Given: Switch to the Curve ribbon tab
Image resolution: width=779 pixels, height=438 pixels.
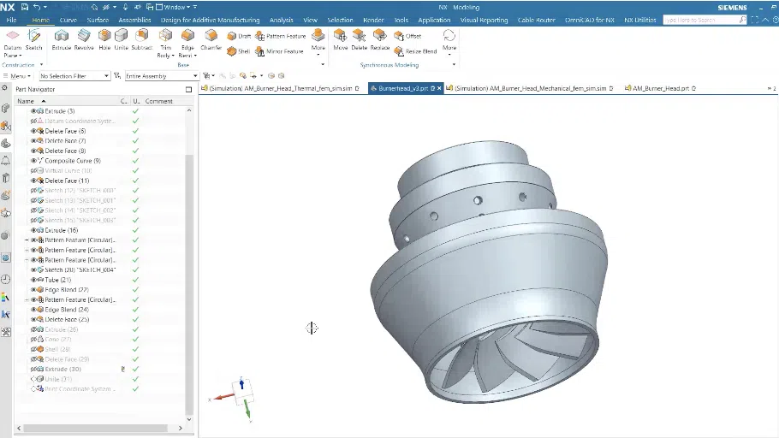Looking at the screenshot, I should point(68,20).
